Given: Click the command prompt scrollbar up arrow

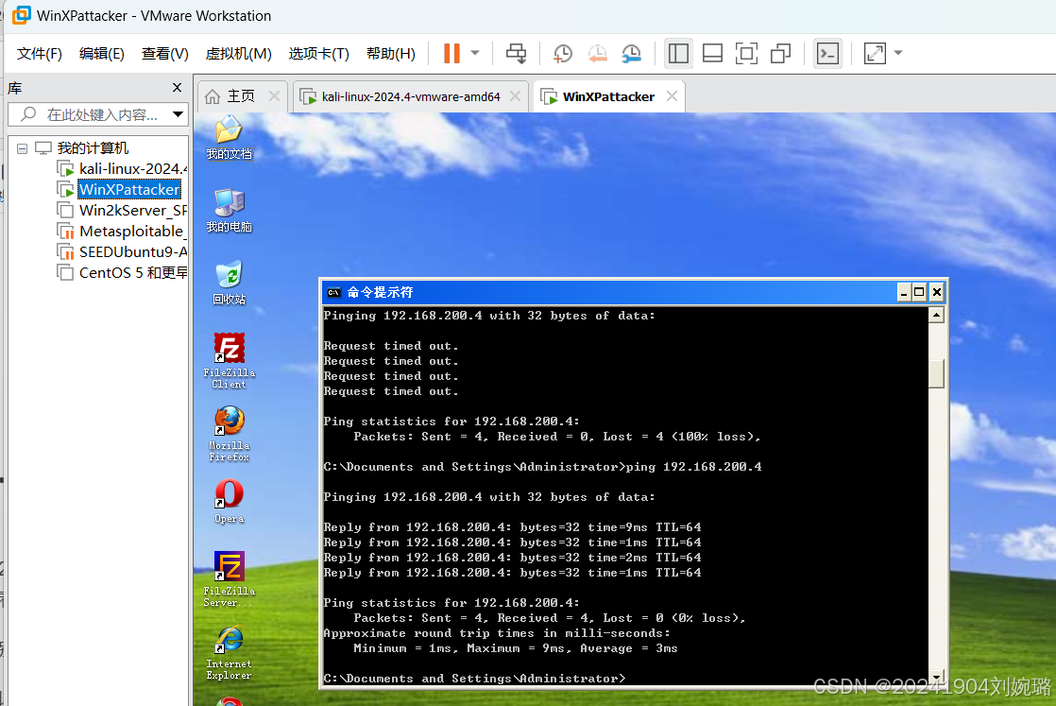Looking at the screenshot, I should [936, 315].
